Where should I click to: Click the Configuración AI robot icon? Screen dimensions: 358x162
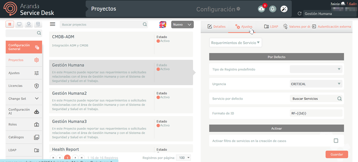coord(37,112)
